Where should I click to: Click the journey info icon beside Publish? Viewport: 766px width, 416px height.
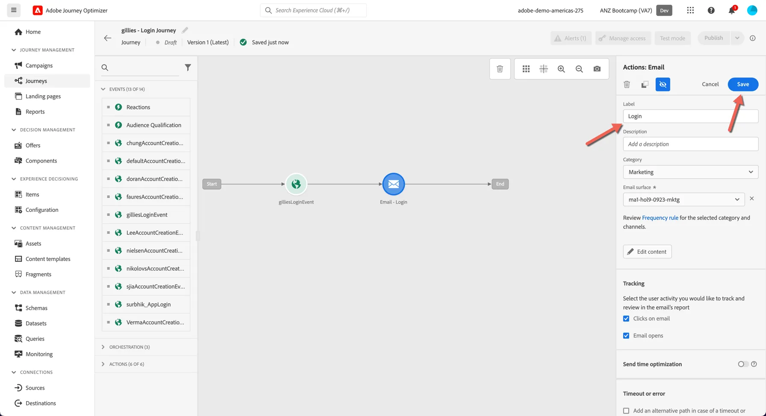point(753,38)
